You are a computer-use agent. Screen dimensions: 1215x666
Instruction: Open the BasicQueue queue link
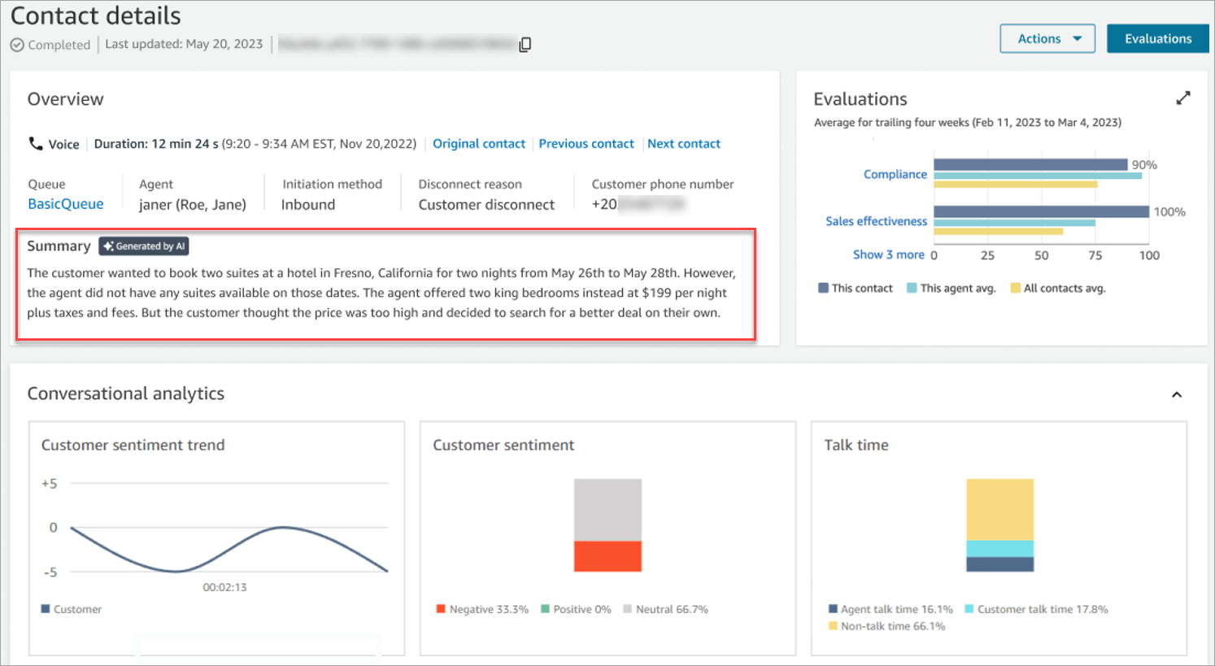click(65, 204)
